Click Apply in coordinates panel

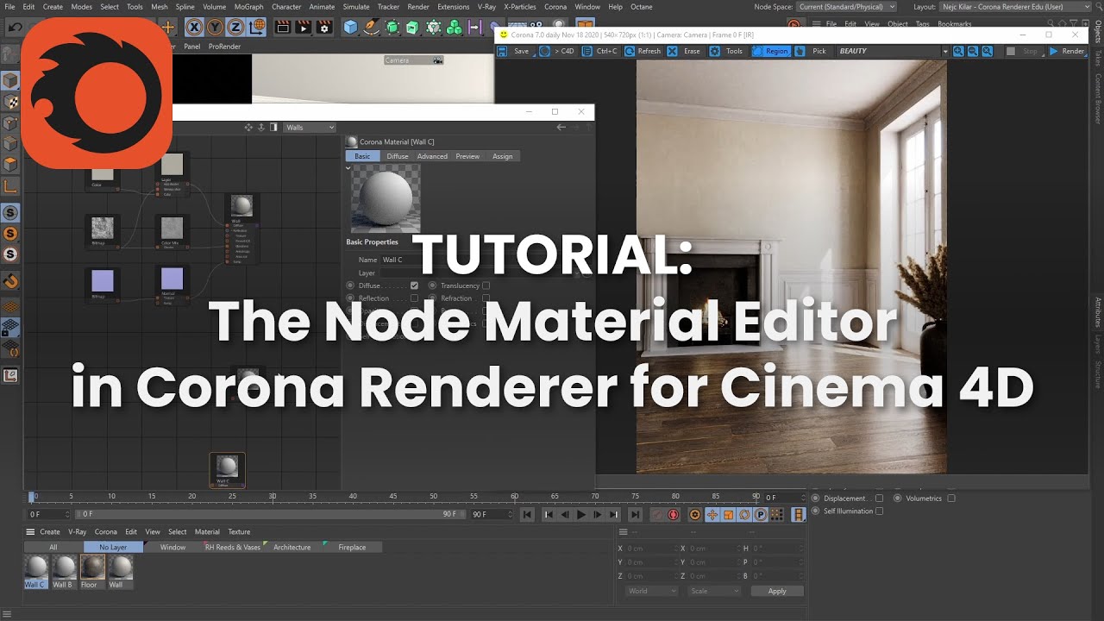(x=777, y=591)
